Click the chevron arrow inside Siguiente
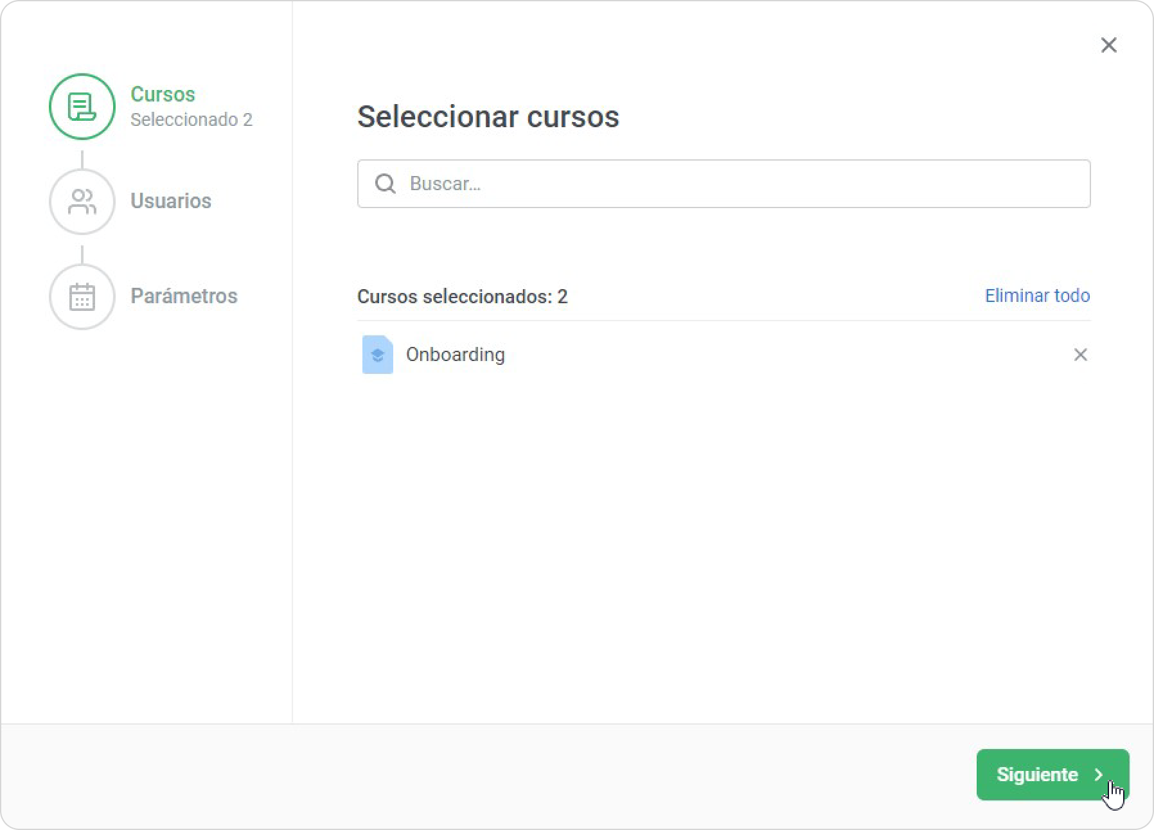The height and width of the screenshot is (830, 1154). tap(1099, 775)
